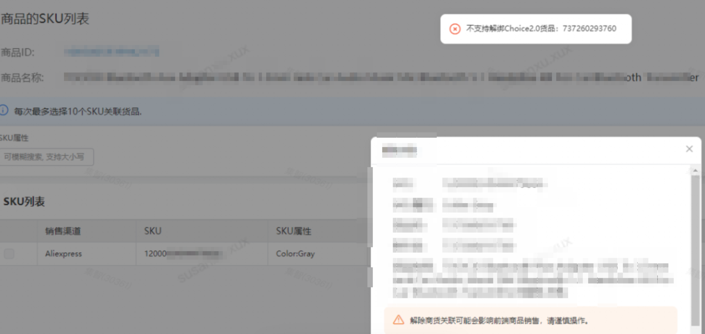Click the blue info icon in banner

click(x=4, y=110)
